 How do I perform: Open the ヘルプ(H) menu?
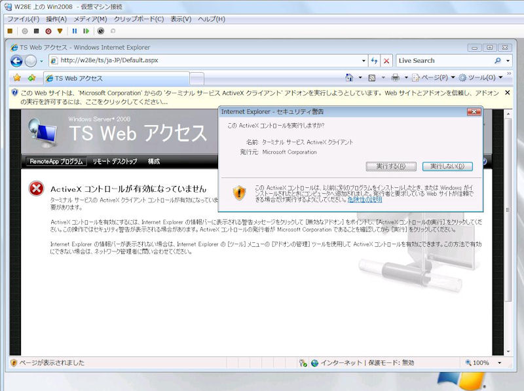(x=211, y=19)
